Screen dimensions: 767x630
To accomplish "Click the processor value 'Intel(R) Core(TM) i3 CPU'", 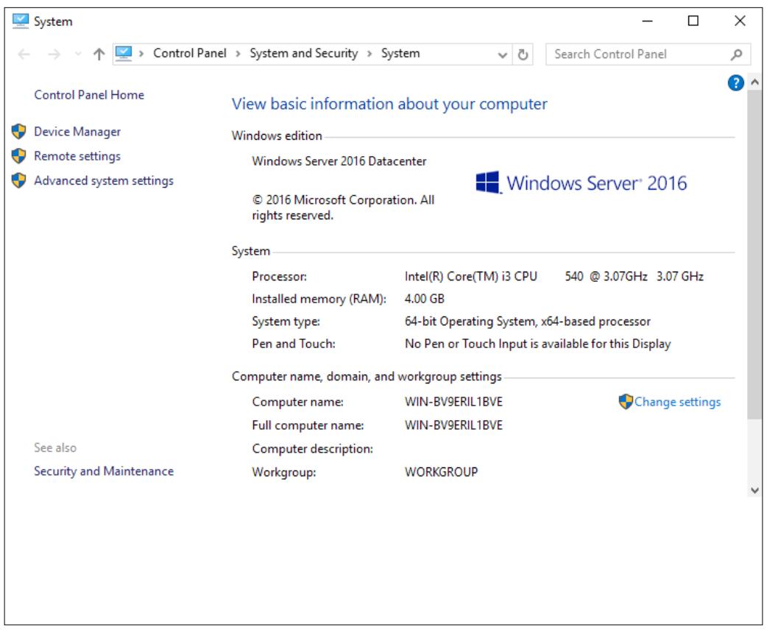I will (470, 276).
